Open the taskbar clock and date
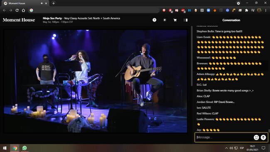Viewport: 270px width, 152px height. (252, 148)
